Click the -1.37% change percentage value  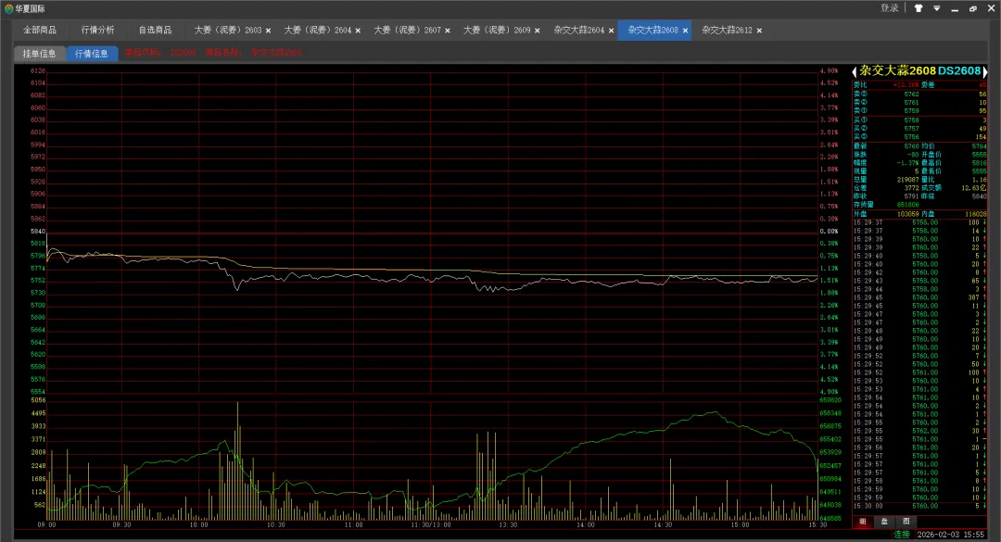907,163
